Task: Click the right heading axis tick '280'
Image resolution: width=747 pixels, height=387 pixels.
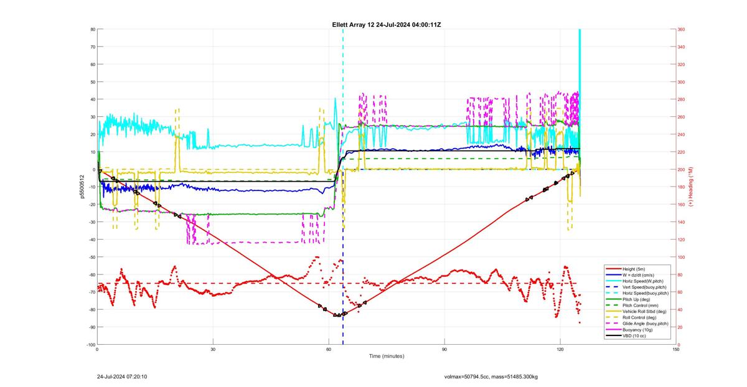Action: pos(682,100)
